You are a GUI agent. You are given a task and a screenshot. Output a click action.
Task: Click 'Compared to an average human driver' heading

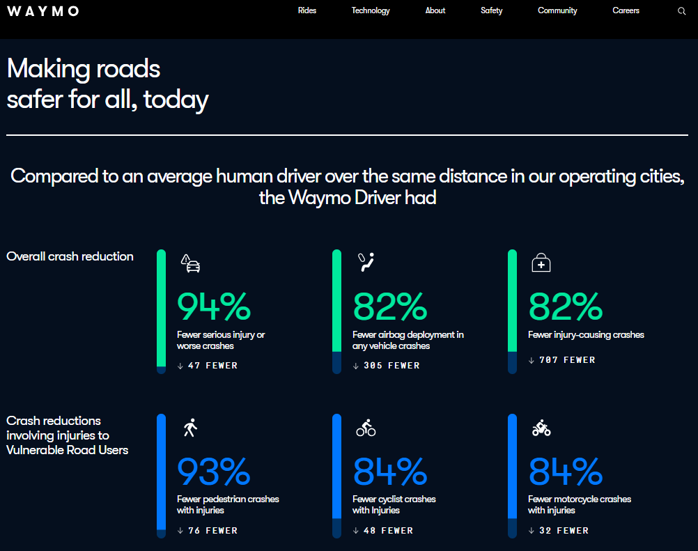tap(347, 187)
